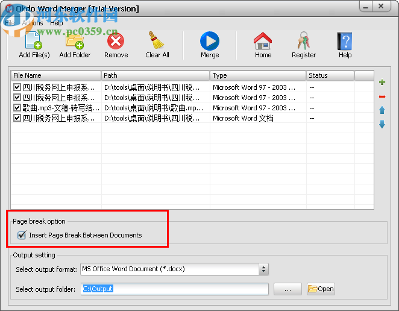
Task: Click the Register keys icon
Action: 304,41
